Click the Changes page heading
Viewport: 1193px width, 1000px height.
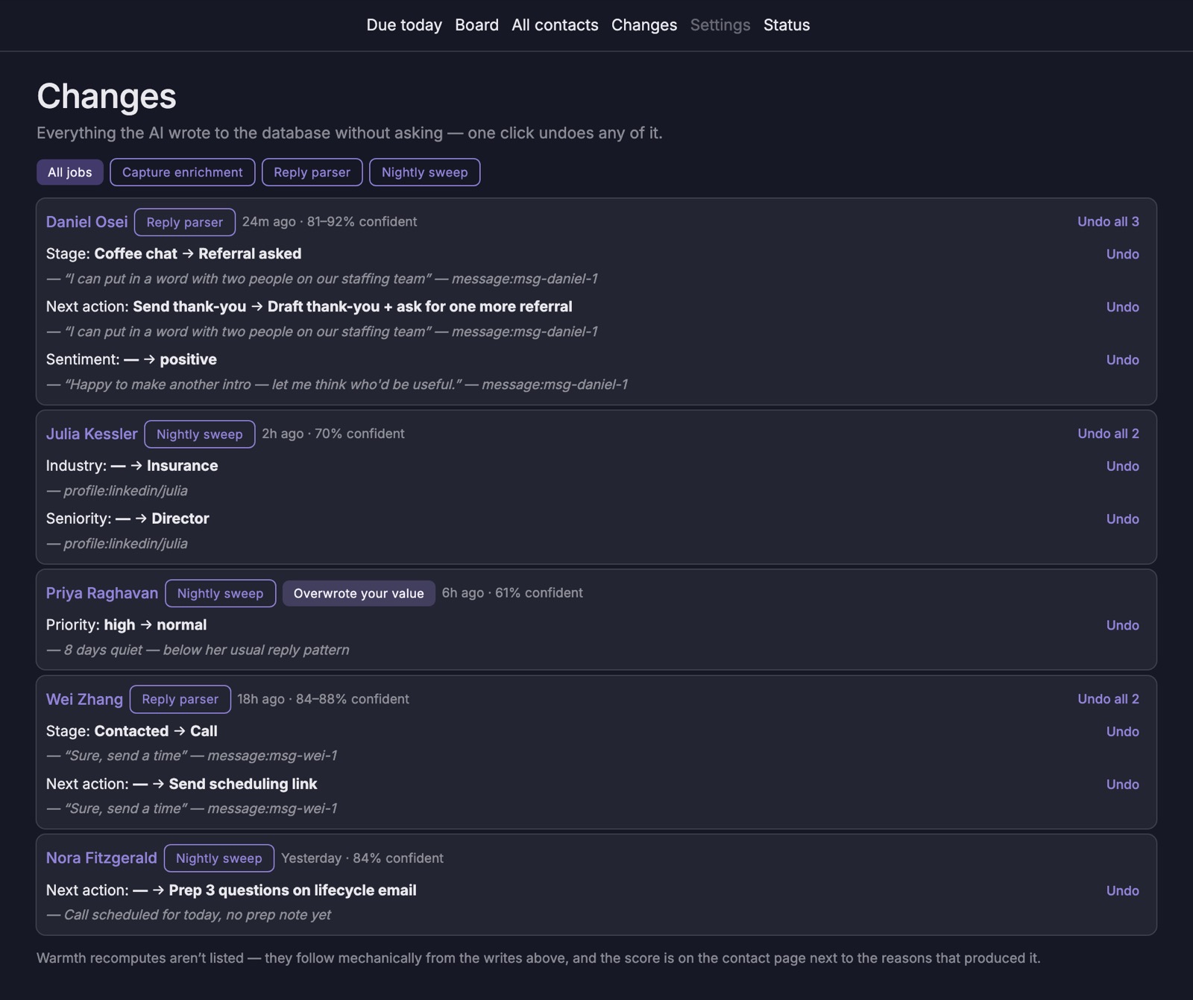coord(107,96)
